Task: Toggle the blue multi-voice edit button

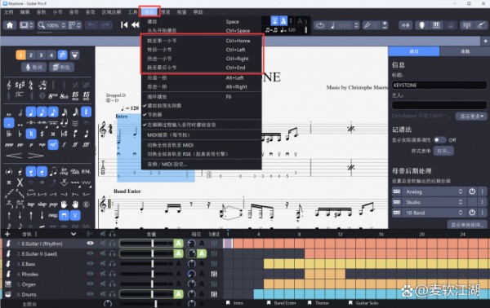Action: pyautogui.click(x=63, y=55)
